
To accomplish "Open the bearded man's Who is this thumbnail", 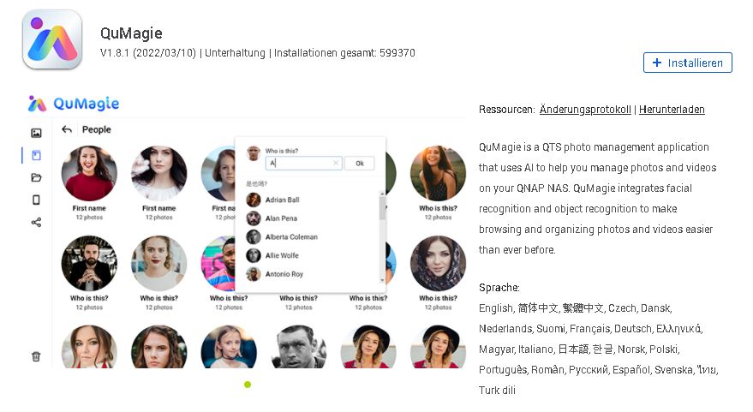I will tap(89, 263).
